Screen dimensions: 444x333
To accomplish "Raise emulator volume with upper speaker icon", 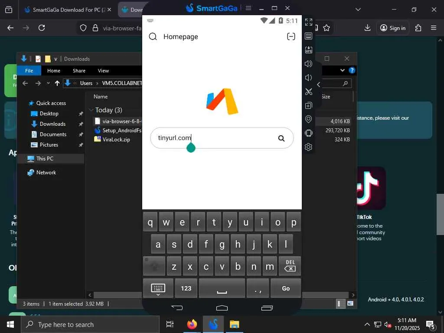I will tap(308, 64).
